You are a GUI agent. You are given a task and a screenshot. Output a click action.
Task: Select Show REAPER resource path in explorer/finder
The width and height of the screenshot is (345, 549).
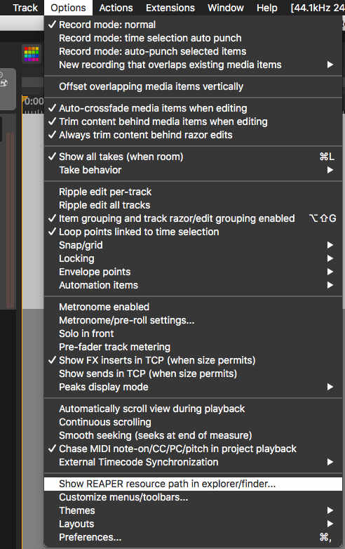coord(193,484)
